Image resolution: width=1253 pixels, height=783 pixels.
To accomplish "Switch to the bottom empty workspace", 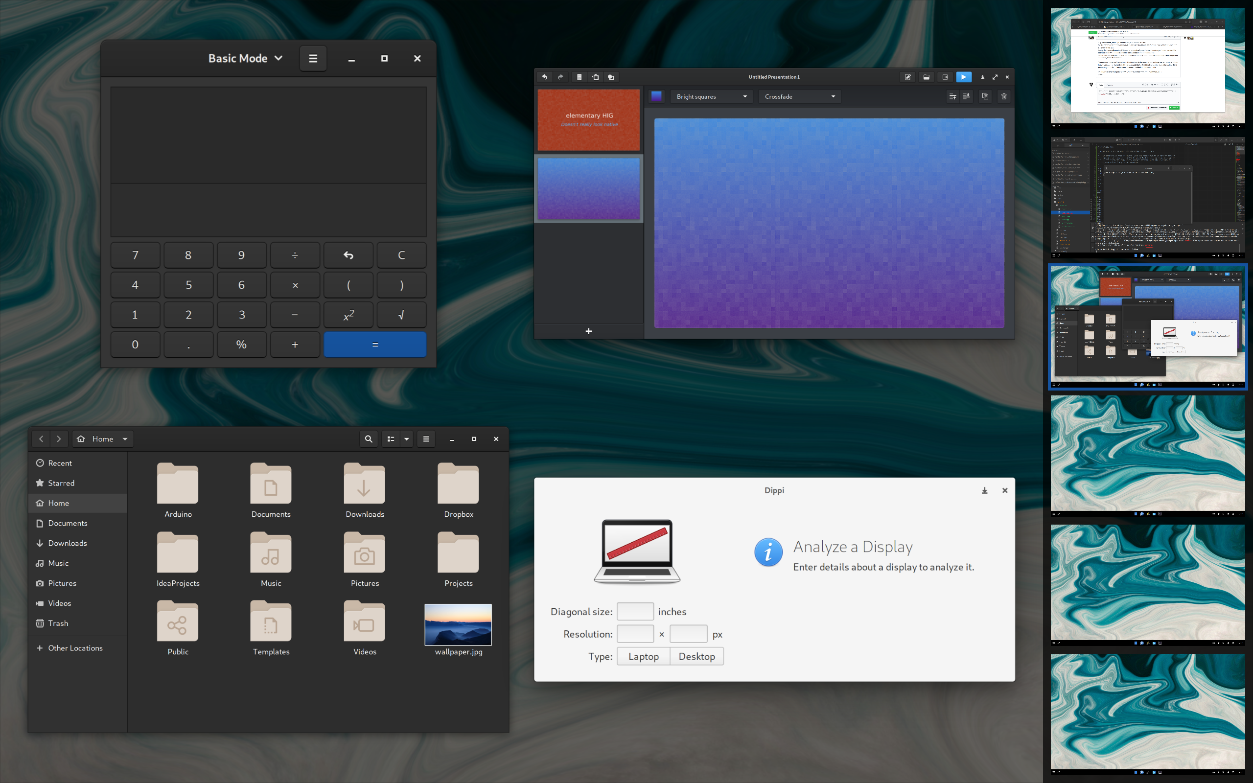I will 1148,714.
